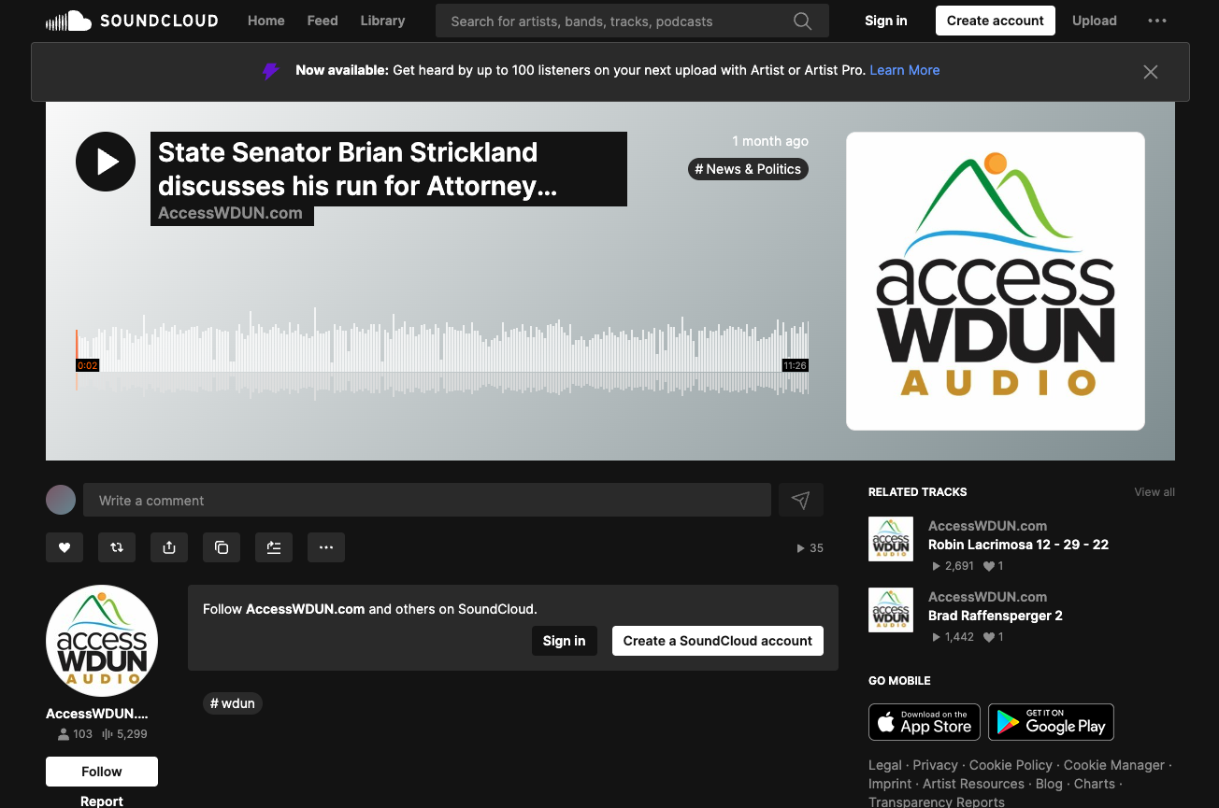View the 5,299 tracks count
The width and height of the screenshot is (1219, 808).
click(x=124, y=734)
